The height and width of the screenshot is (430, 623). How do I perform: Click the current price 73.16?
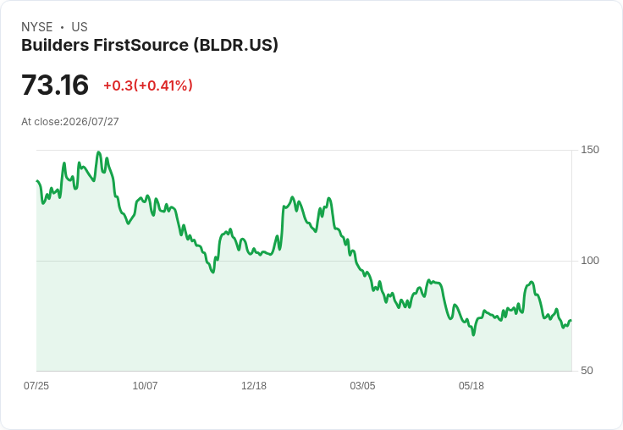(55, 85)
